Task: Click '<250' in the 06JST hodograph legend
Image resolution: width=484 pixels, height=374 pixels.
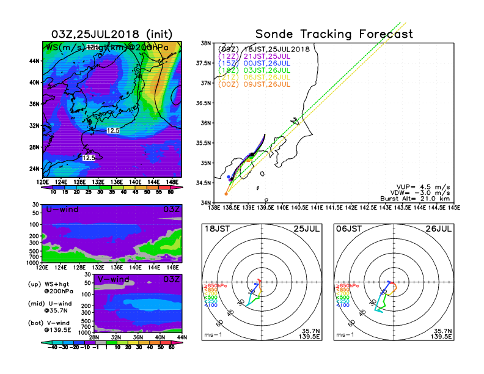Action: (x=343, y=301)
